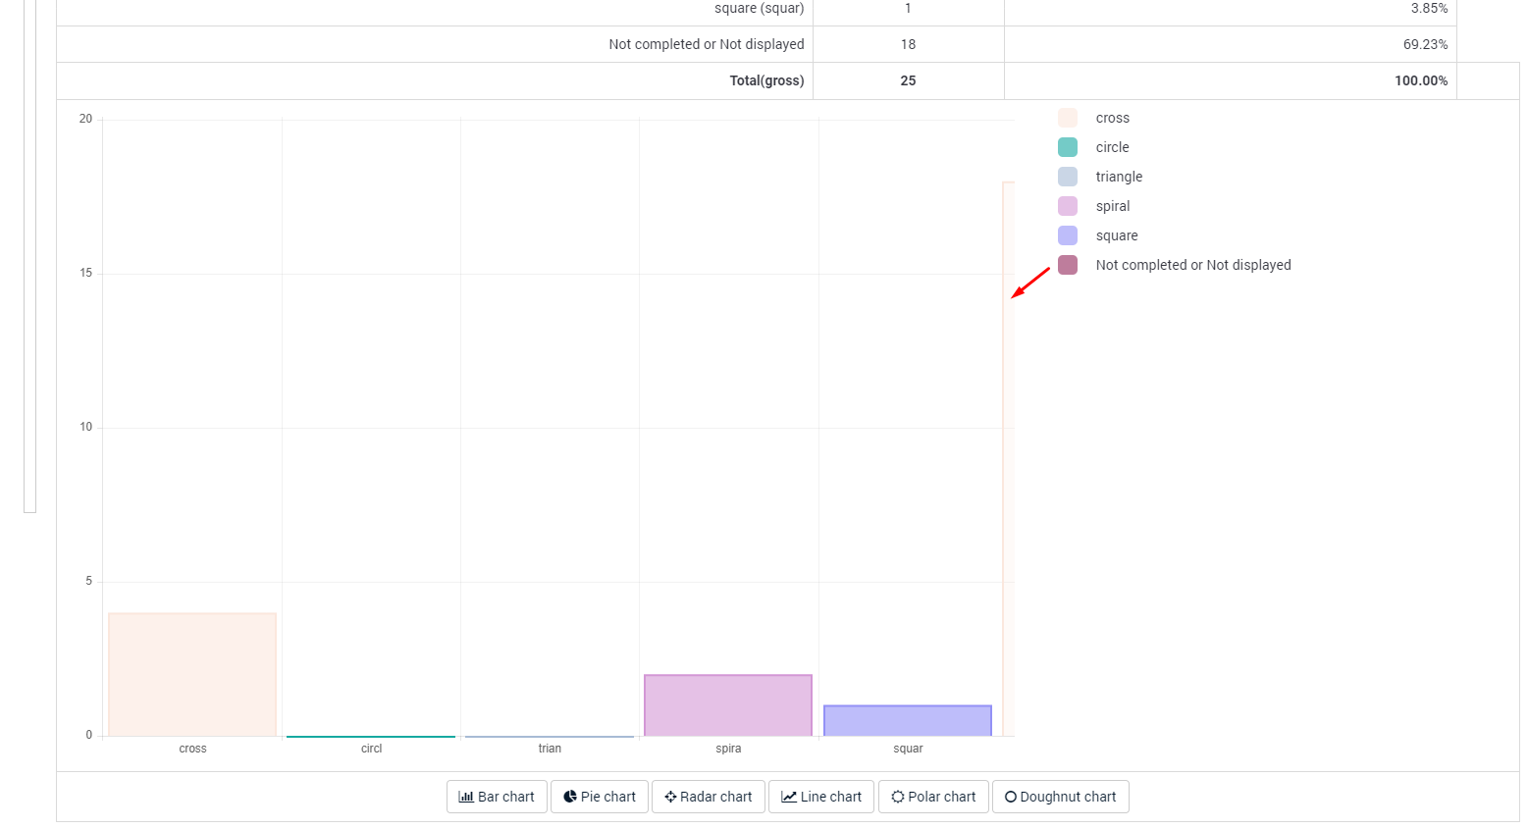Change to the Doughnut chart view
This screenshot has height=829, width=1528.
[1060, 797]
